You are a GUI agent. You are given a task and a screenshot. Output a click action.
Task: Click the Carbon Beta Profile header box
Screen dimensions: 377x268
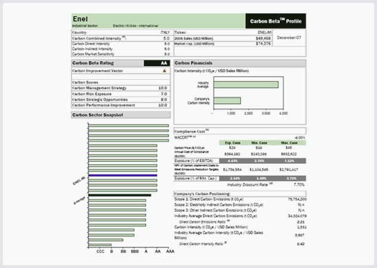[x=276, y=21]
